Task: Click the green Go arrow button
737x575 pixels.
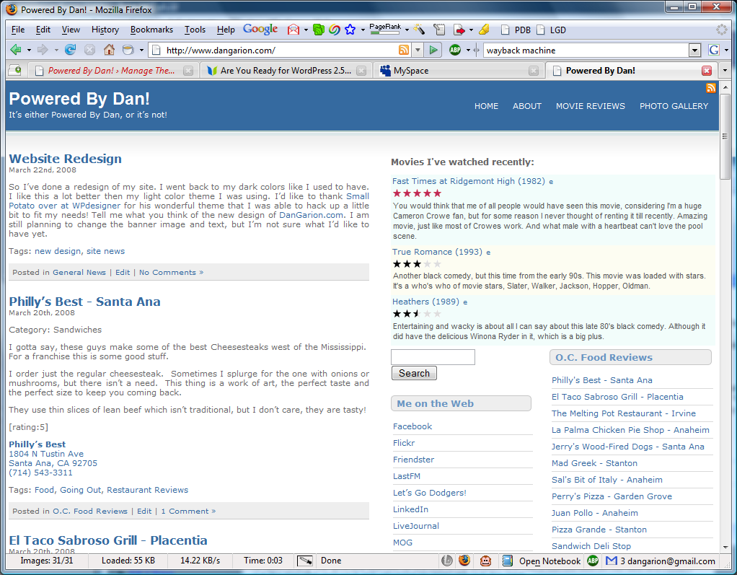Action: tap(433, 50)
